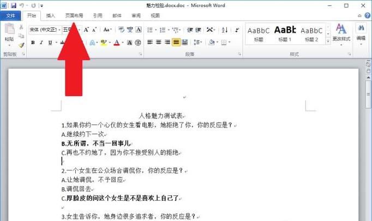Apply Character Shading with gray A icon
The width and height of the screenshot is (372, 221).
[x=129, y=43]
